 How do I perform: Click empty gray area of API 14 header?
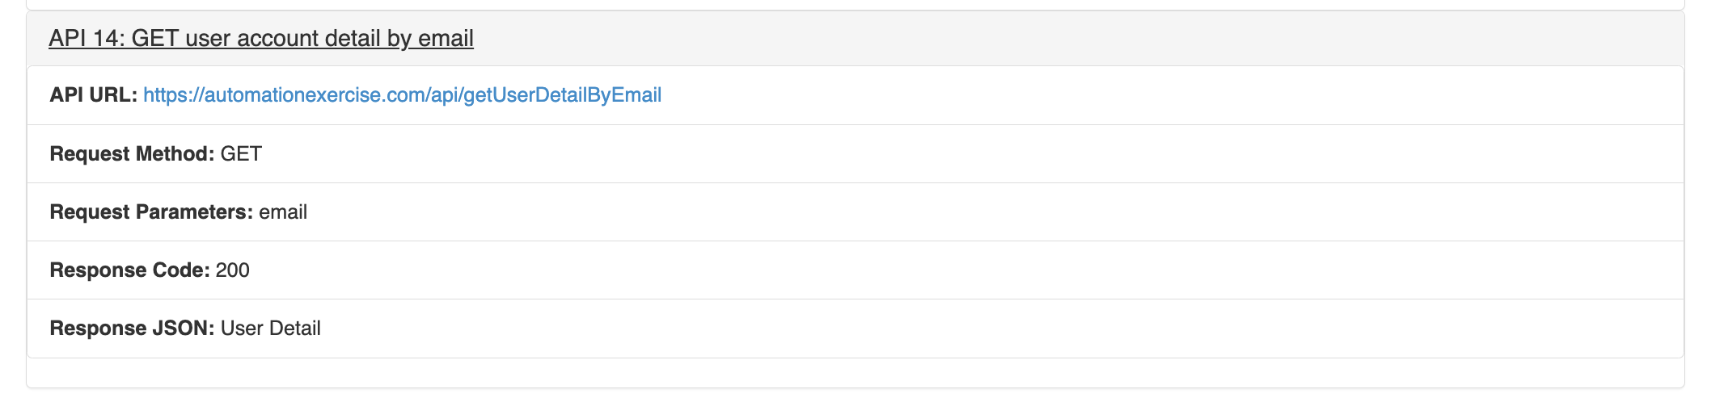click(x=1051, y=38)
